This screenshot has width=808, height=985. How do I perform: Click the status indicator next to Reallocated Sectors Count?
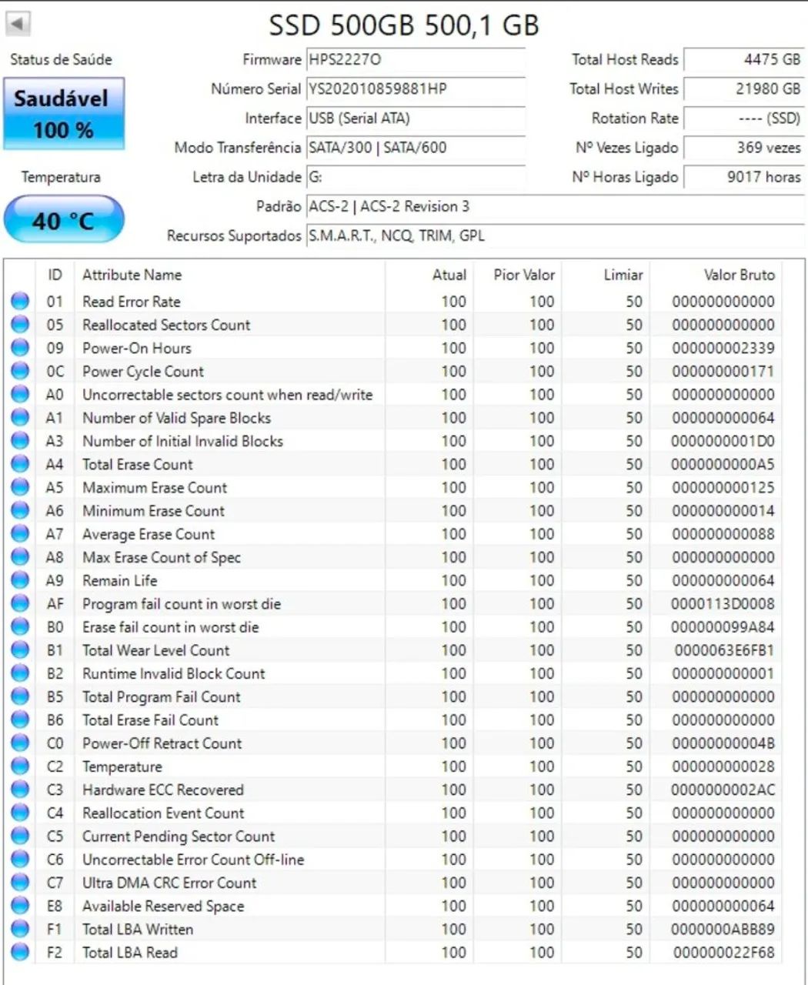point(21,325)
